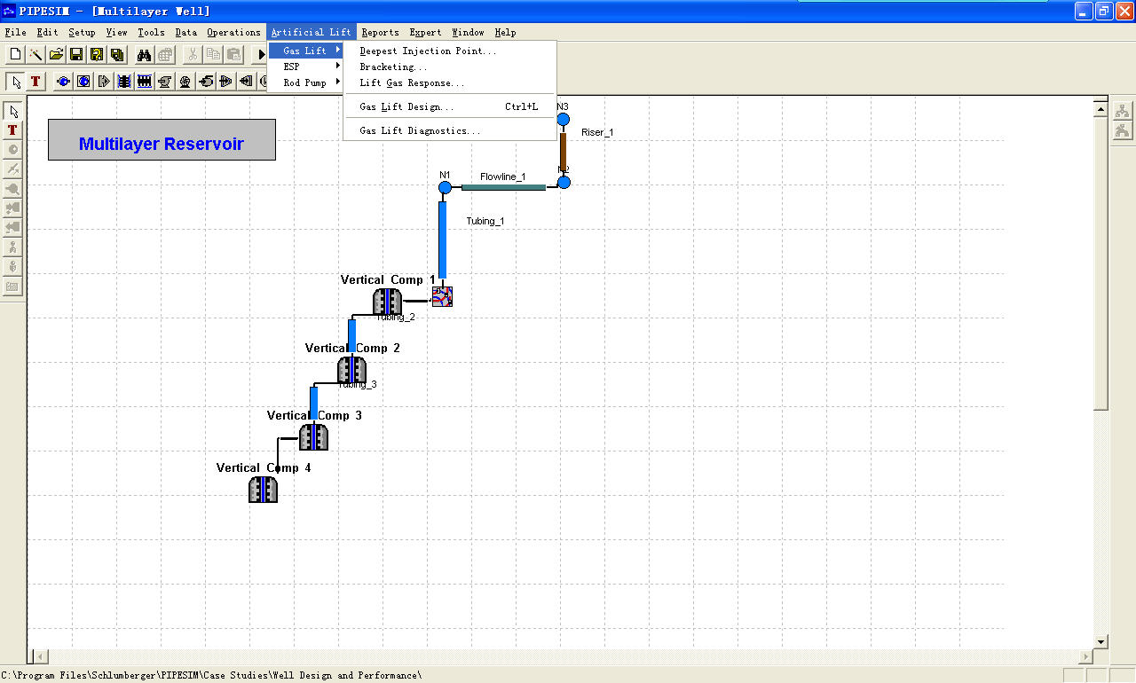
Task: Choose Lift Gas Response... menu entry
Action: tap(450, 82)
